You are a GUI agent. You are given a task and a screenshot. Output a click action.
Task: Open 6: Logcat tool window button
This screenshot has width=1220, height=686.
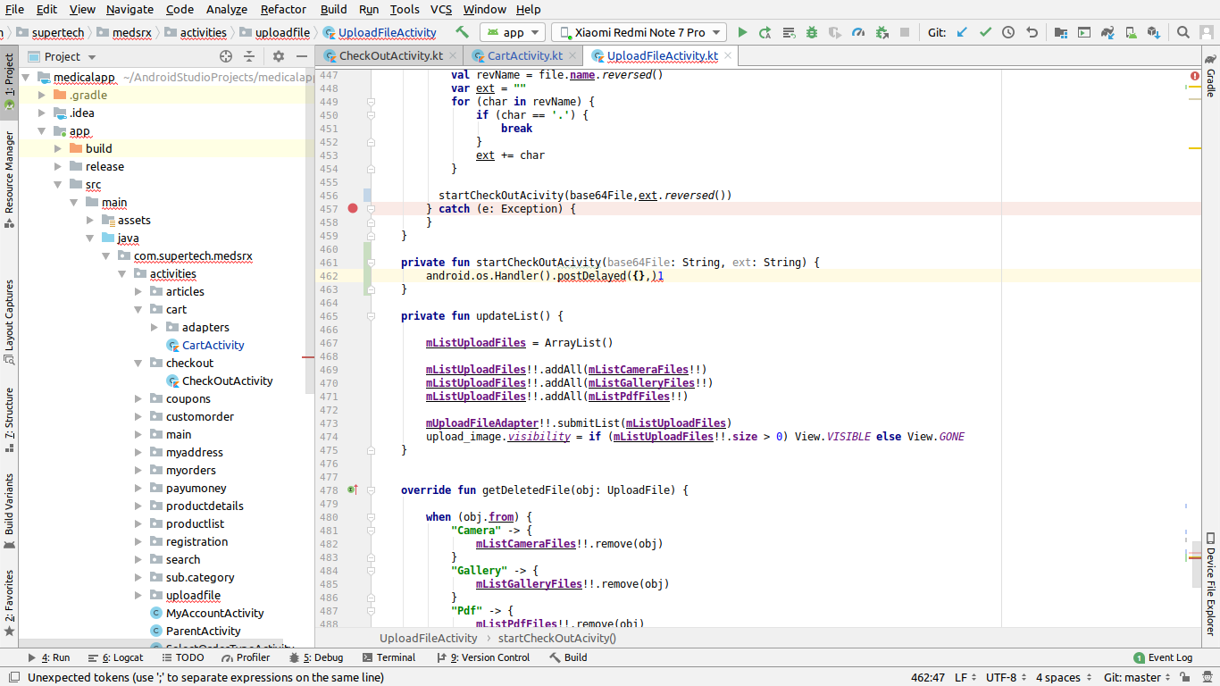click(x=116, y=657)
